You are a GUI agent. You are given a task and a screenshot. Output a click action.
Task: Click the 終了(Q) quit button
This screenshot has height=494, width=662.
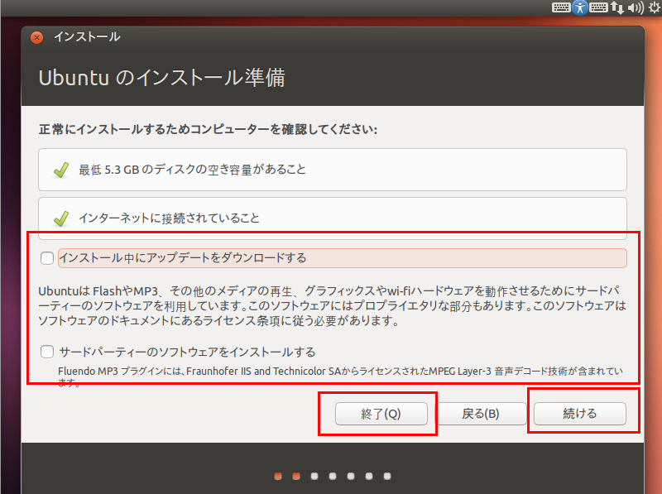[381, 414]
